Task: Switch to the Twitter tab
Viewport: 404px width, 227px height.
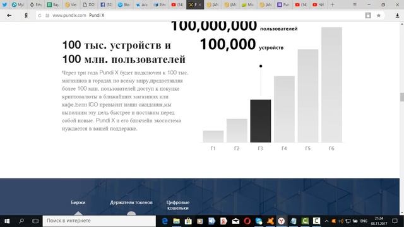Action: (x=4, y=4)
